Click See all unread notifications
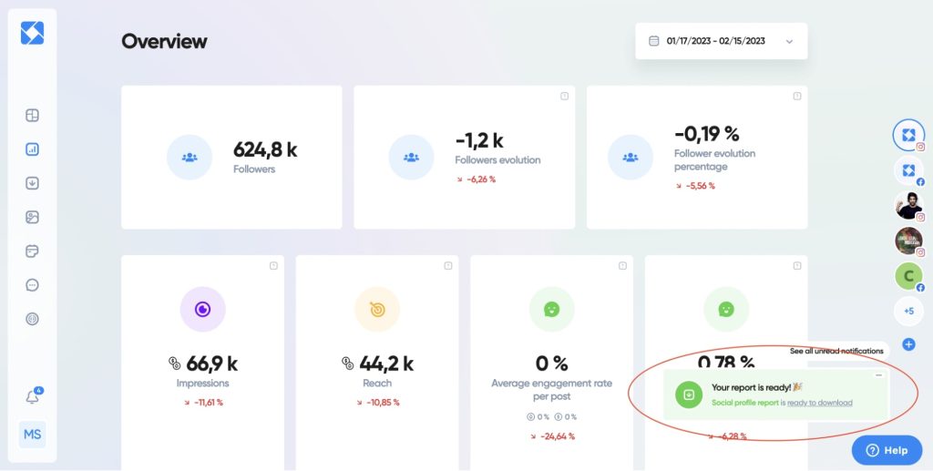933x471 pixels. click(836, 351)
